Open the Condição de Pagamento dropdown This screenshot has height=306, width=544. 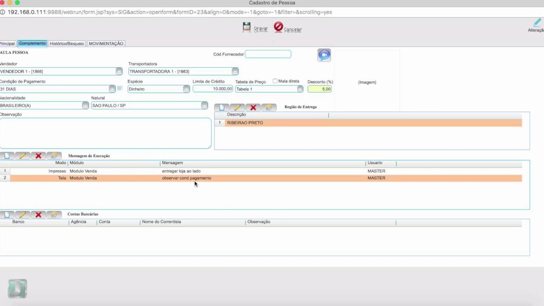coord(112,89)
